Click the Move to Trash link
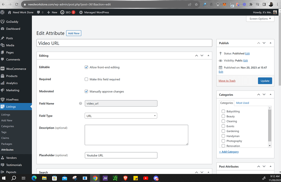This screenshot has width=281, height=182. (227, 81)
